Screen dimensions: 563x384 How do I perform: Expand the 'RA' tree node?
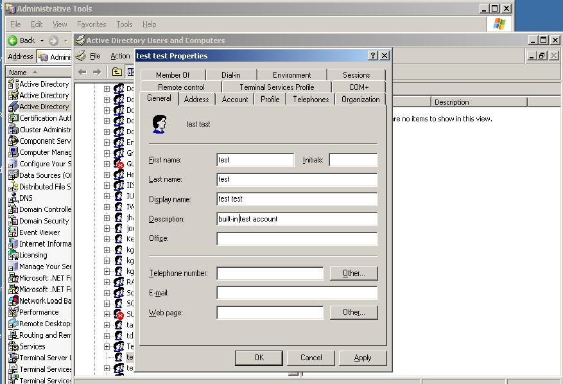pos(107,282)
